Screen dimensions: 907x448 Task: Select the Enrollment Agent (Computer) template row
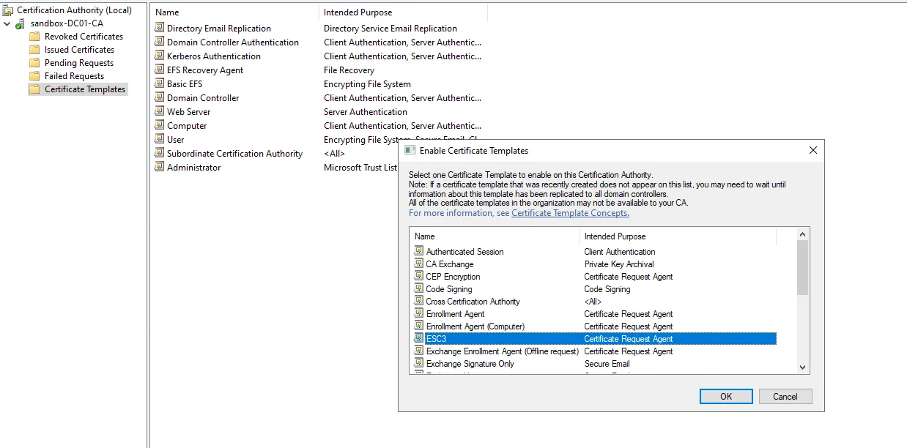tap(475, 326)
